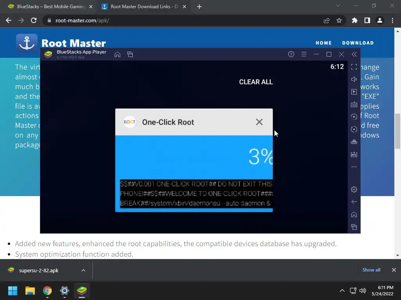Click the page vertical scrollbar thumb
Screen dimensions: 401x300
(x=397, y=131)
